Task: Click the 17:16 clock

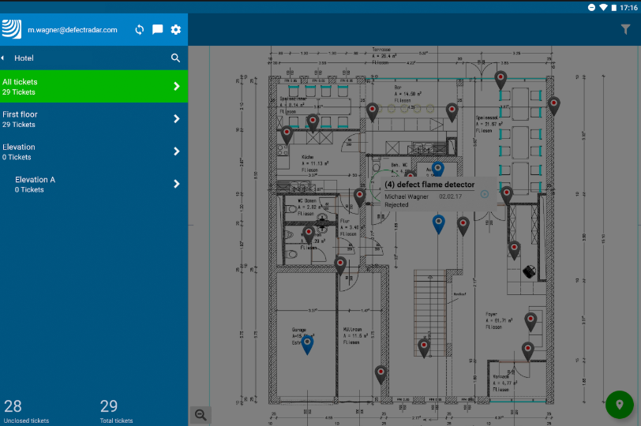Action: point(628,7)
